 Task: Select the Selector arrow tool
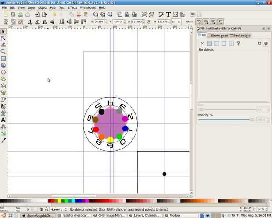tap(4, 32)
